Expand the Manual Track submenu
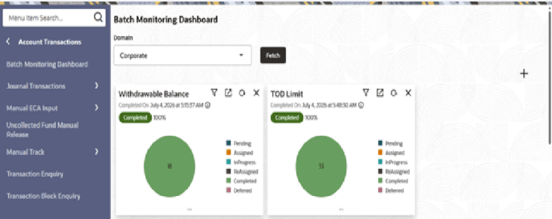The height and width of the screenshot is (219, 552). (97, 152)
